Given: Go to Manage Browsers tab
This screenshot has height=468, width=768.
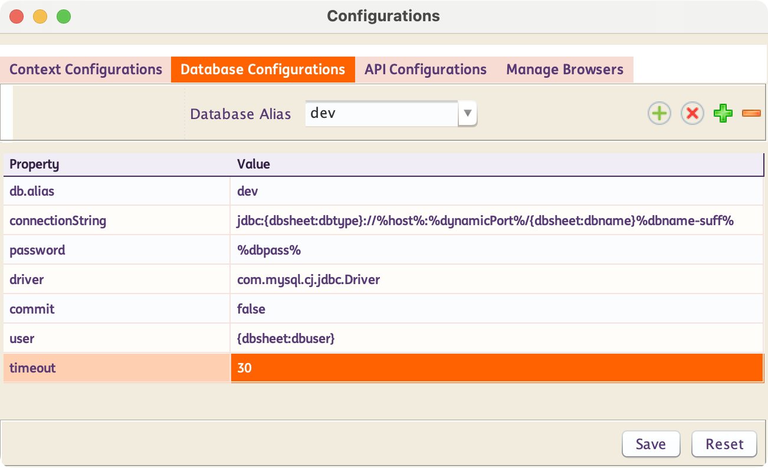Looking at the screenshot, I should (564, 70).
